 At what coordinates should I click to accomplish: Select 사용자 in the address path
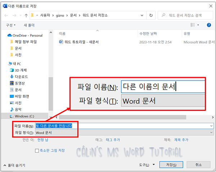pyautogui.click(x=45, y=15)
